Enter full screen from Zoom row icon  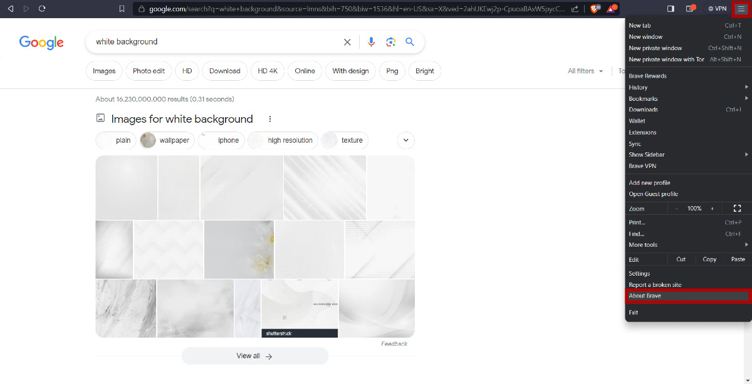point(737,208)
